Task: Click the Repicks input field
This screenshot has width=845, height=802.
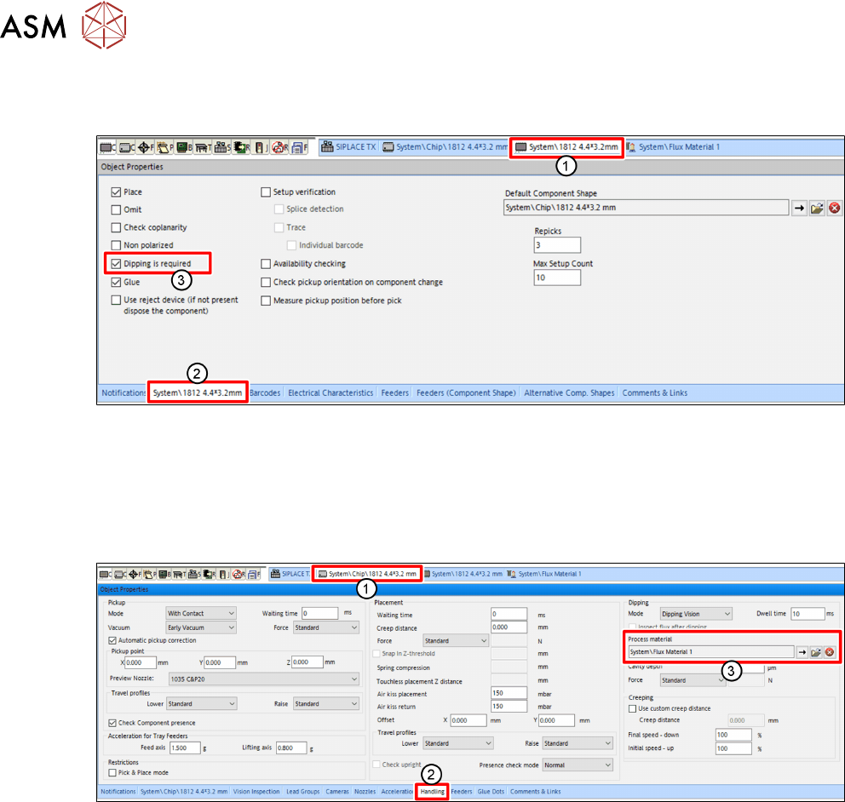Action: click(557, 245)
